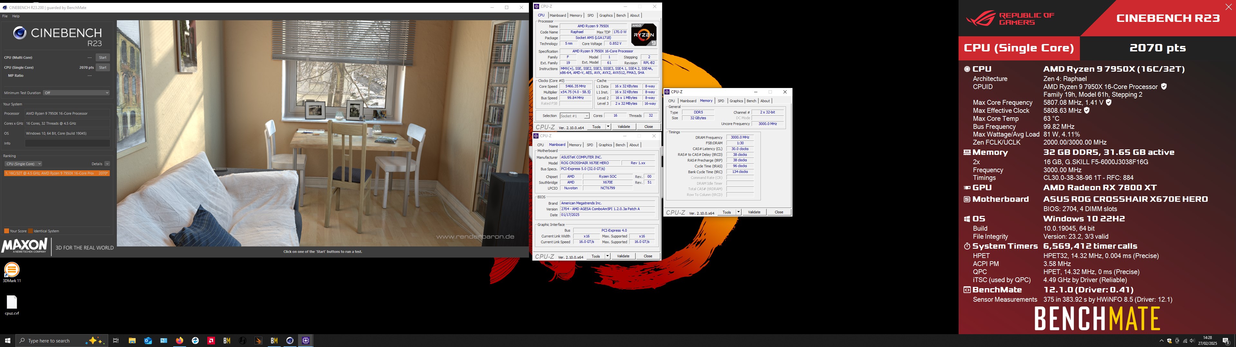The width and height of the screenshot is (1236, 347).
Task: Open AMD Software icon in the taskbar
Action: 211,341
